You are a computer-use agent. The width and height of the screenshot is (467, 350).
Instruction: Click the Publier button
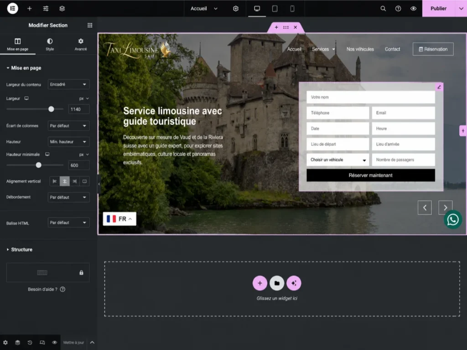[438, 8]
